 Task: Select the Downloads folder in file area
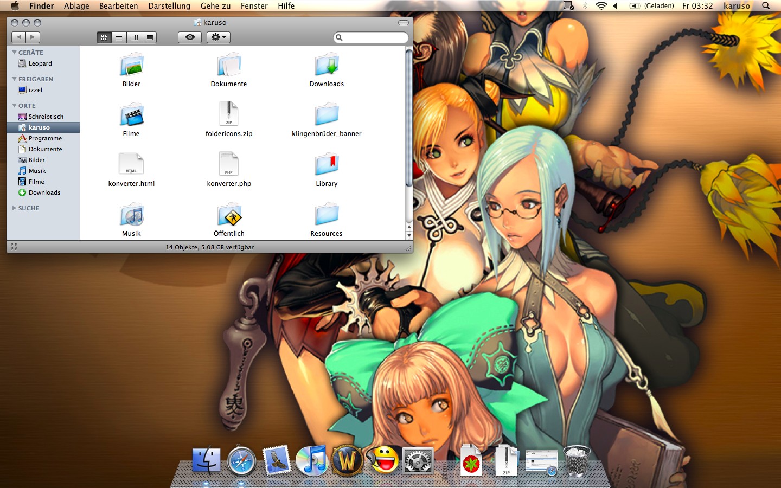coord(327,66)
